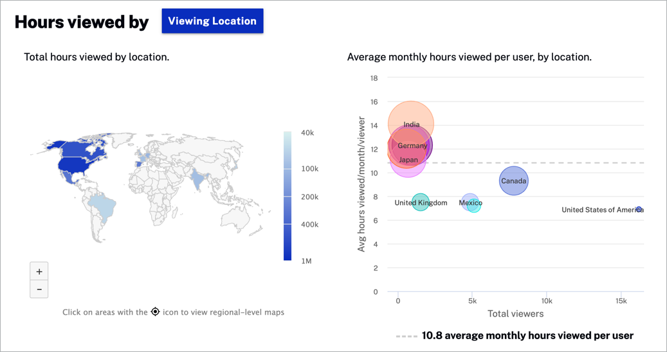The height and width of the screenshot is (352, 667).
Task: Select the small United States of America bubble
Action: point(639,209)
